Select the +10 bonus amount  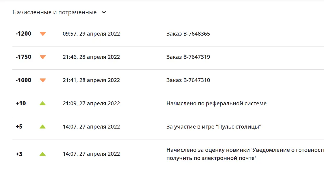pyautogui.click(x=21, y=103)
